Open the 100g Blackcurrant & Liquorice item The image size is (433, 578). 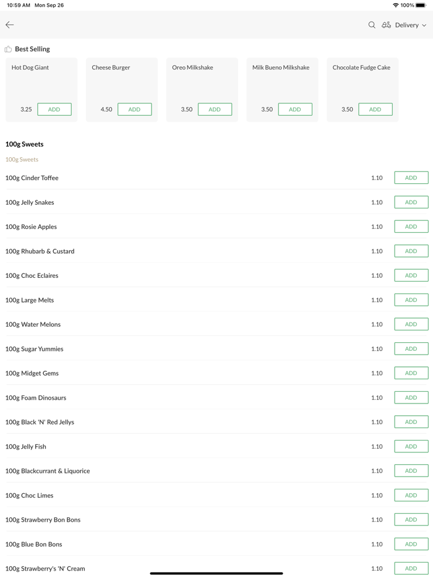48,471
